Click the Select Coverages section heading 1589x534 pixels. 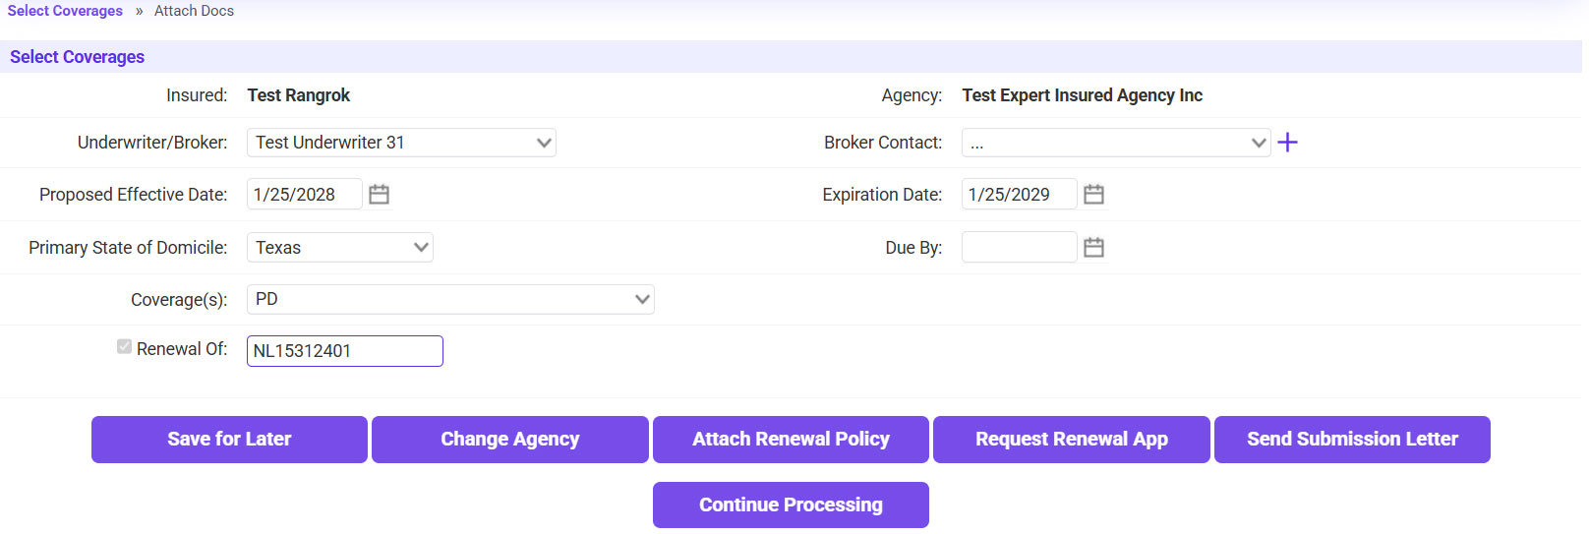(78, 57)
